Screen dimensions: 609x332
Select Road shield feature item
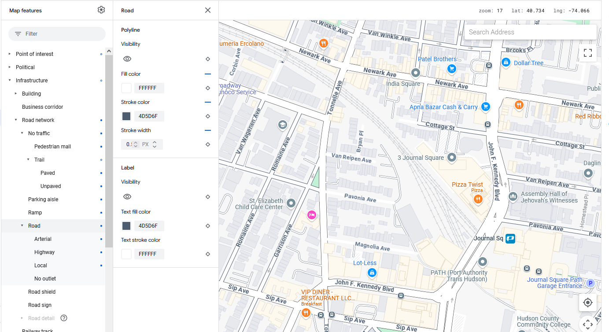click(x=42, y=292)
